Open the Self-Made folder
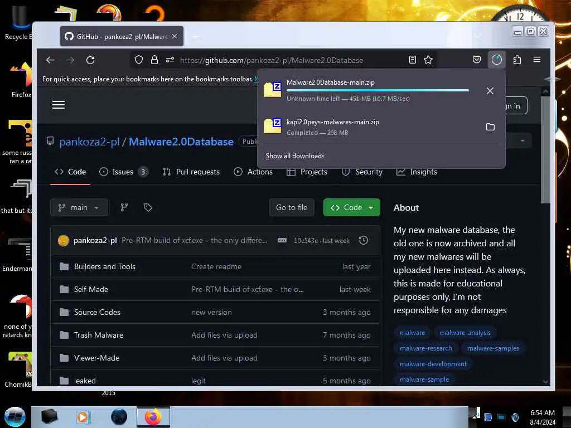The height and width of the screenshot is (428, 571). (x=91, y=290)
